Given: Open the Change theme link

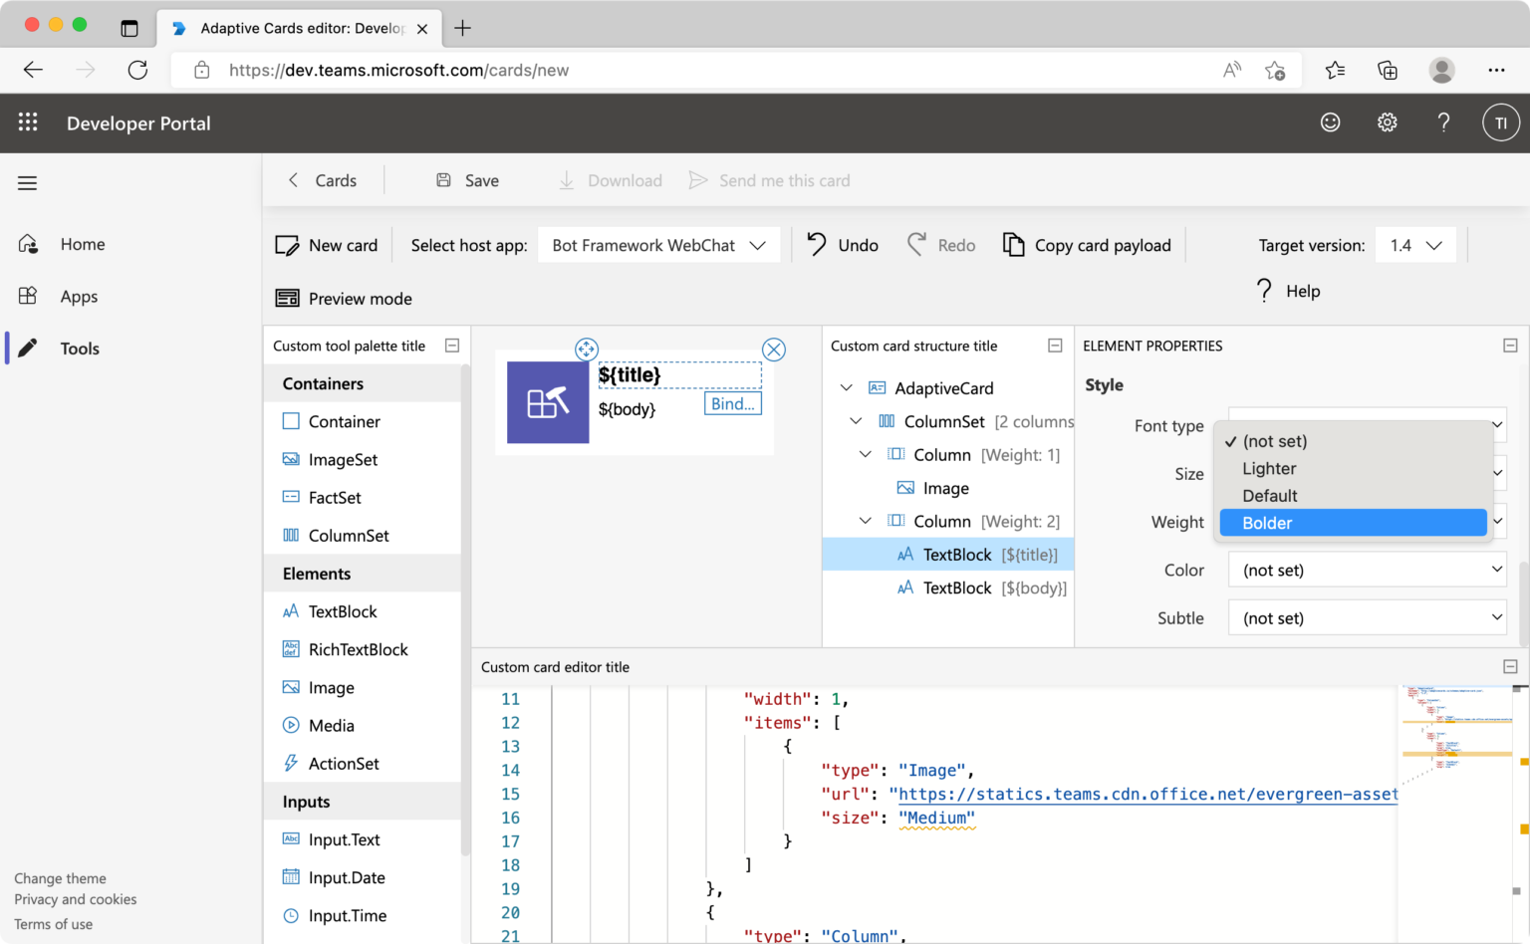Looking at the screenshot, I should point(60,877).
